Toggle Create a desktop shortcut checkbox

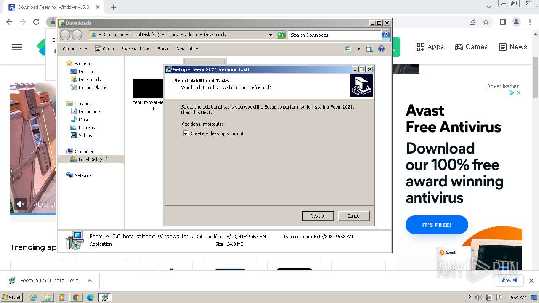click(186, 133)
